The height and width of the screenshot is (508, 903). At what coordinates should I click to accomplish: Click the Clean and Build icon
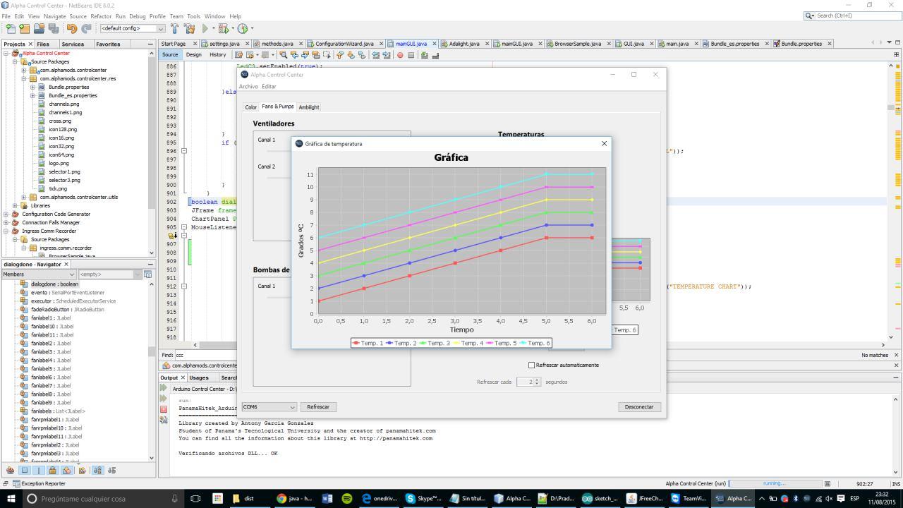189,29
